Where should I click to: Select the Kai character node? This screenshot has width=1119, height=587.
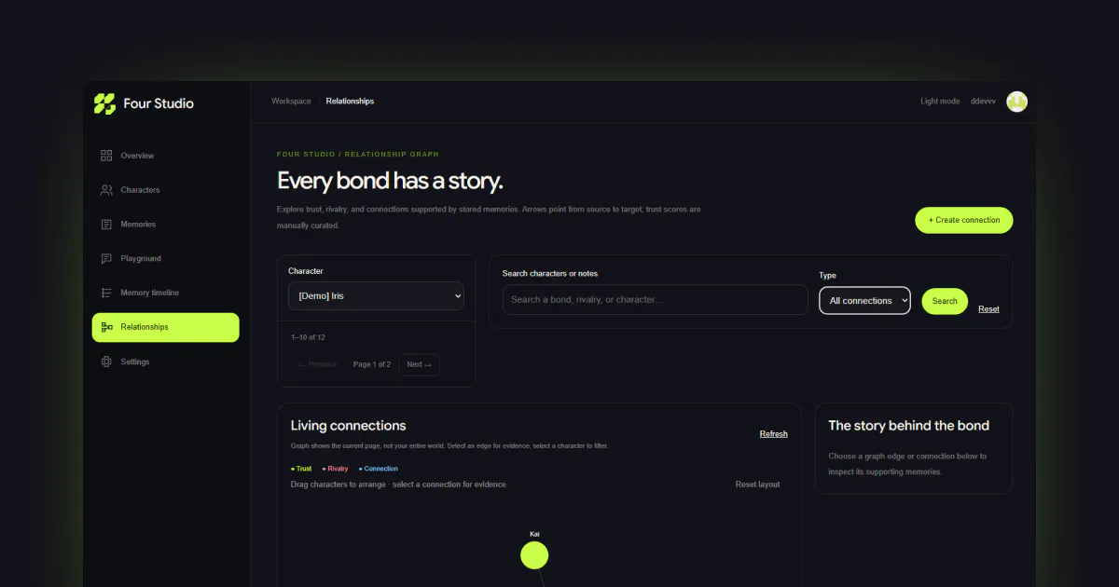534,555
